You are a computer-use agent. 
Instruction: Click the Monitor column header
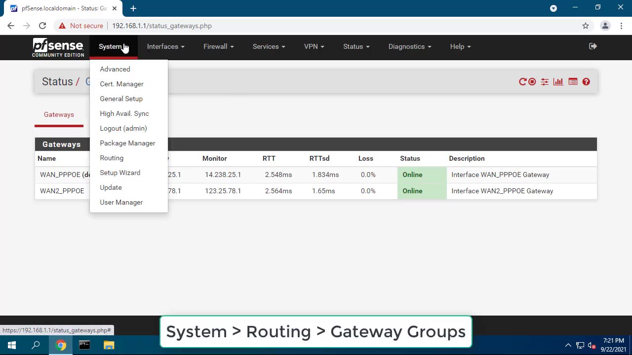click(214, 158)
